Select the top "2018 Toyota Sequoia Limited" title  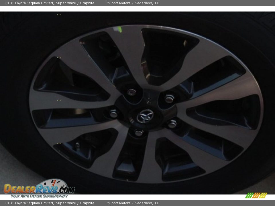point(29,3)
